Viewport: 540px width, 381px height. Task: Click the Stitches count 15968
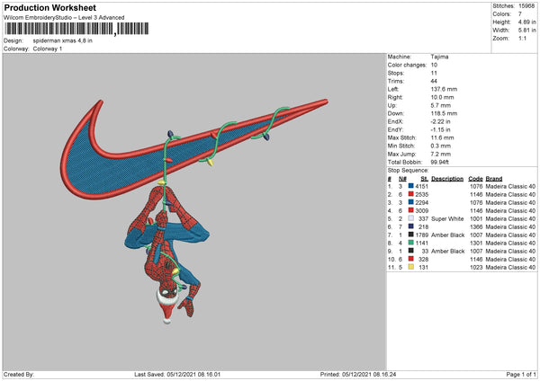526,6
